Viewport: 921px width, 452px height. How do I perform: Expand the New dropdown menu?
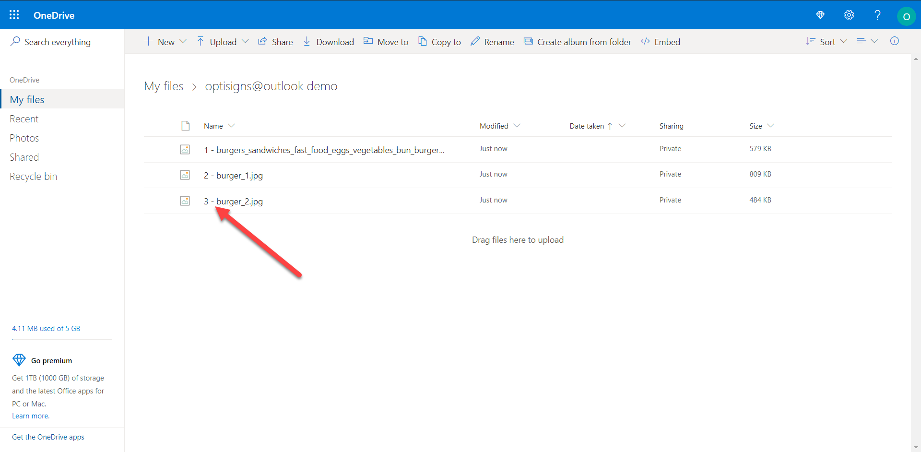click(165, 42)
